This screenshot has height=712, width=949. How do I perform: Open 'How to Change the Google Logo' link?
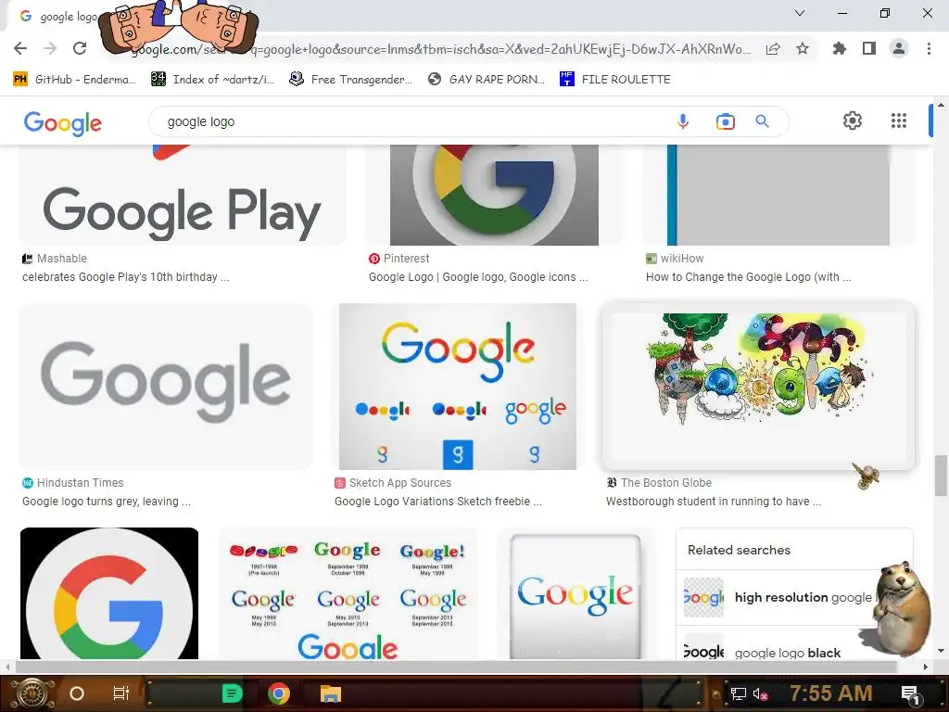point(748,277)
